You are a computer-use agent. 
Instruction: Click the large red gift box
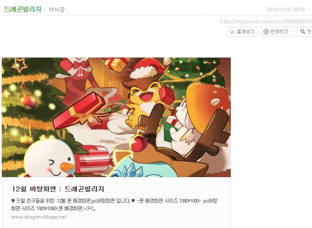79,110
